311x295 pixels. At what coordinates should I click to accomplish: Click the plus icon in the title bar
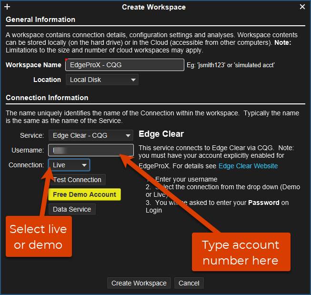point(7,7)
